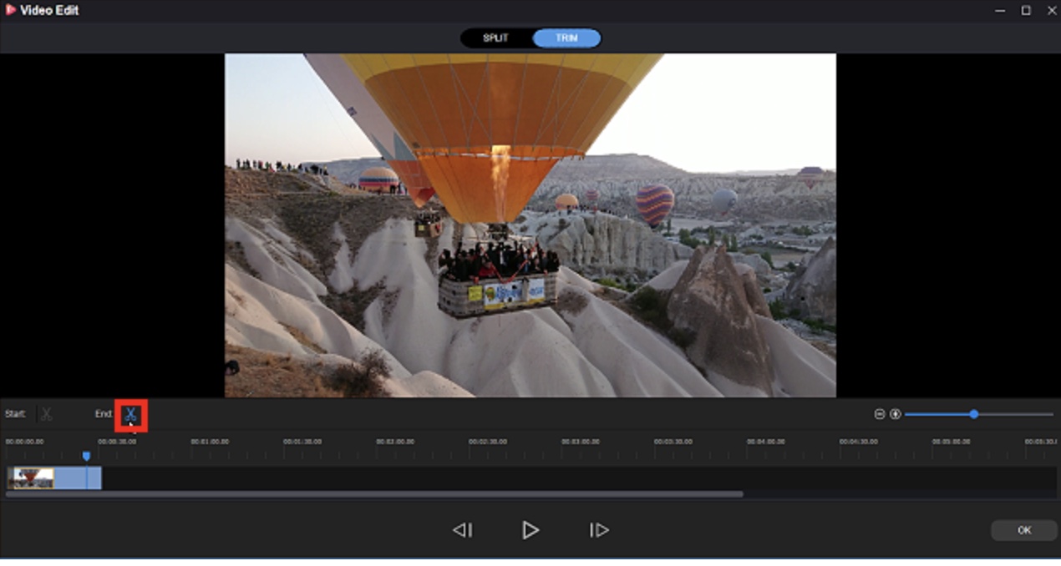Switch to TRIM mode
This screenshot has height=566, width=1061.
pyautogui.click(x=566, y=38)
